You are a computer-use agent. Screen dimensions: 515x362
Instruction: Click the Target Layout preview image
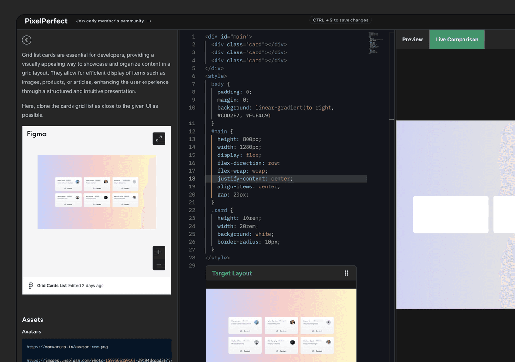click(281, 324)
